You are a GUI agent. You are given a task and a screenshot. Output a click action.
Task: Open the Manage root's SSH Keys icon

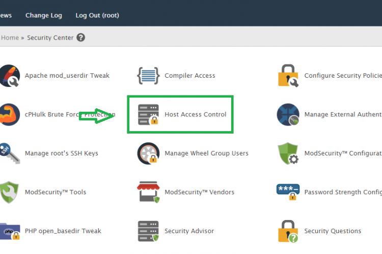tap(10, 153)
